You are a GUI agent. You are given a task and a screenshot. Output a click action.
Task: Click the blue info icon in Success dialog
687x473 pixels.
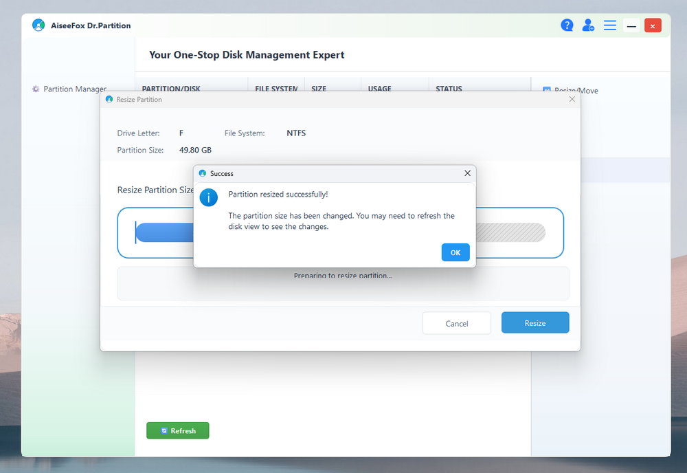208,197
